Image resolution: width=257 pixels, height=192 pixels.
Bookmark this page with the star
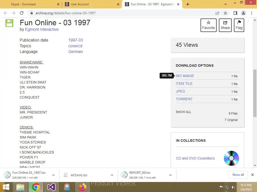pyautogui.click(x=225, y=13)
